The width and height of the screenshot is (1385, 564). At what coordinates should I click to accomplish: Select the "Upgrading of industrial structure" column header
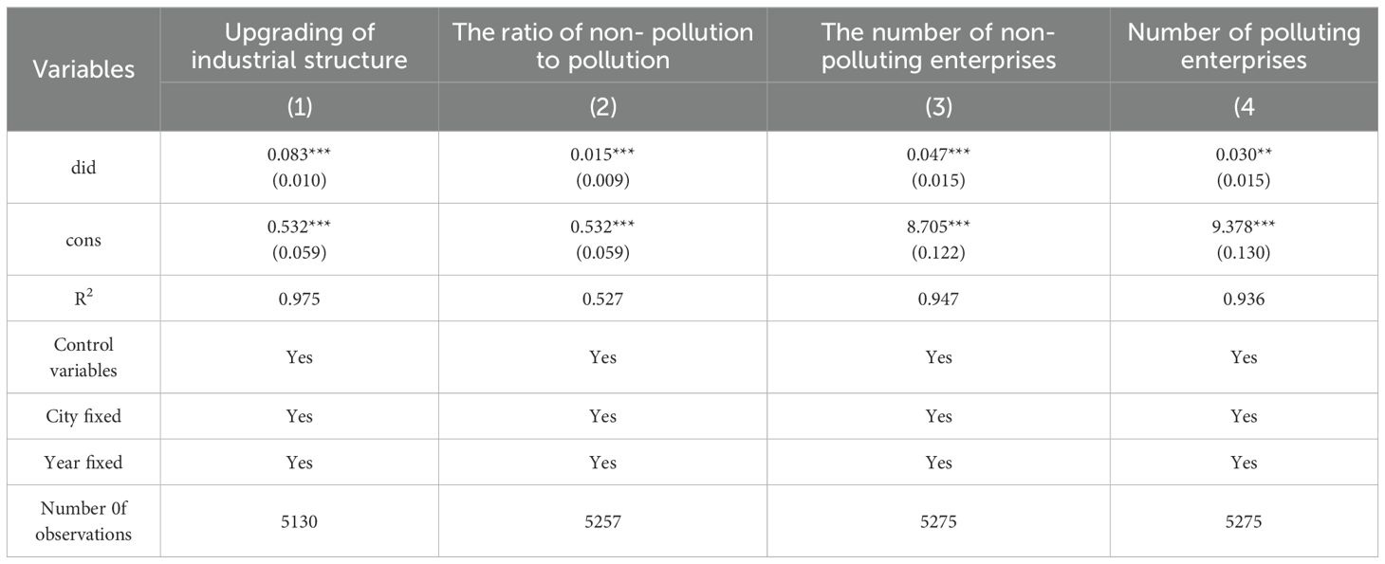point(300,46)
